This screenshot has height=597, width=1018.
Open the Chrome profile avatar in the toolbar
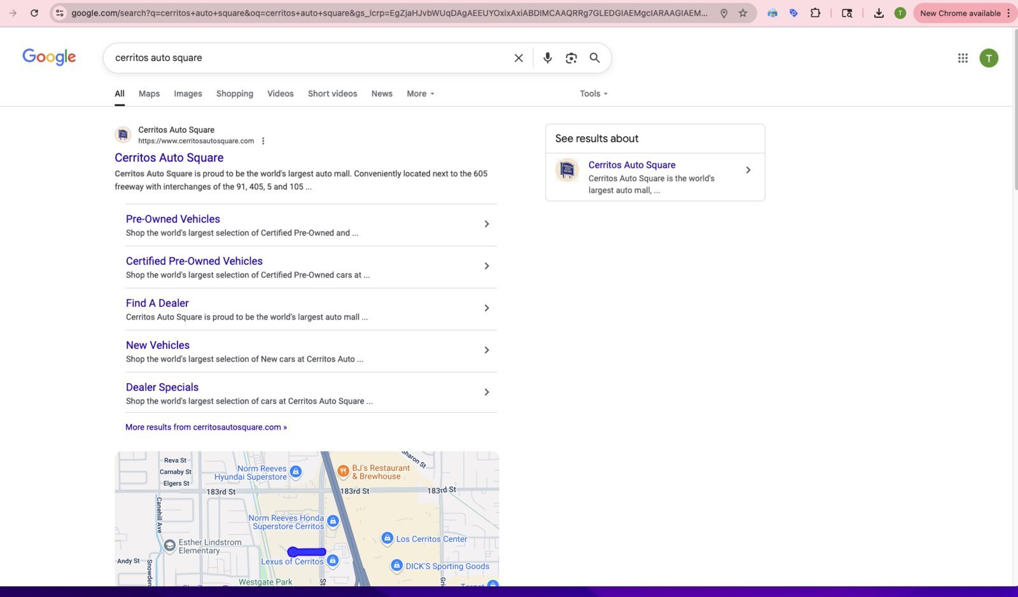[900, 13]
